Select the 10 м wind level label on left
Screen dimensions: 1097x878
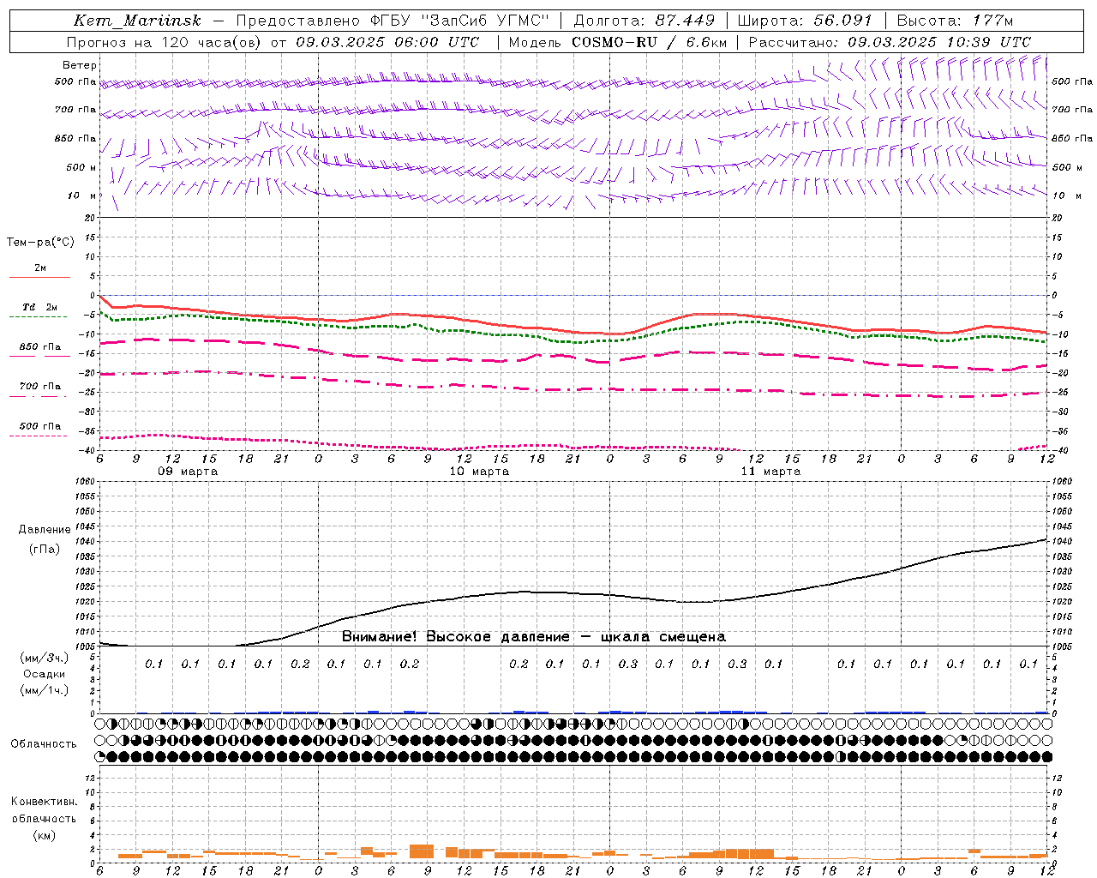click(82, 195)
